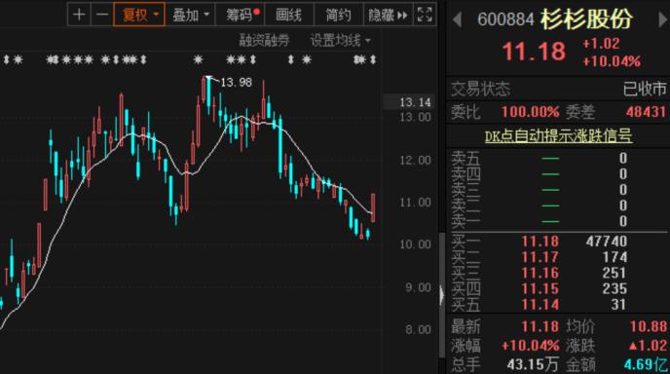Toggle the 融资融券 indicator
670x374 pixels.
point(264,41)
